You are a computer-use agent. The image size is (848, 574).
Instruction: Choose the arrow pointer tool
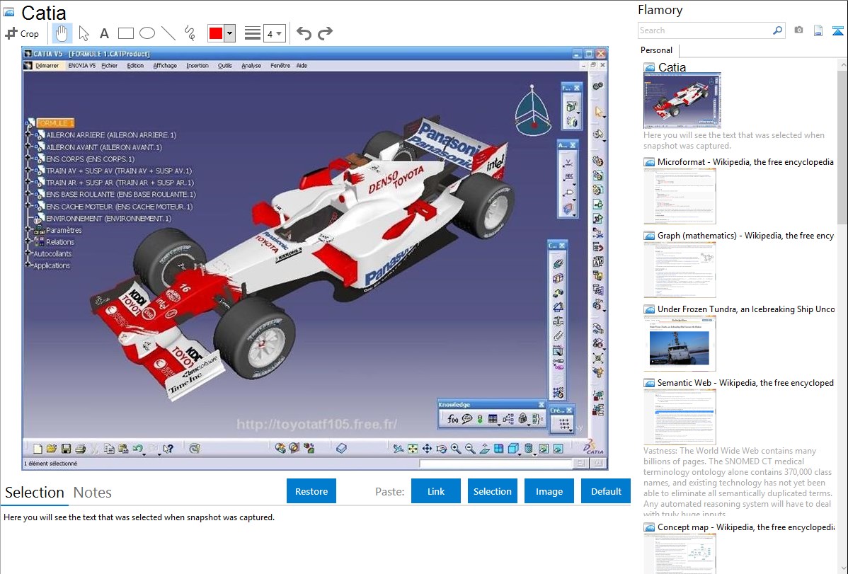84,33
